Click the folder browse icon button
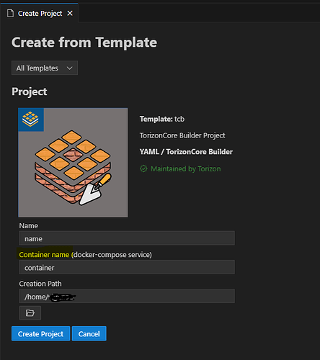The height and width of the screenshot is (360, 320). point(30,313)
